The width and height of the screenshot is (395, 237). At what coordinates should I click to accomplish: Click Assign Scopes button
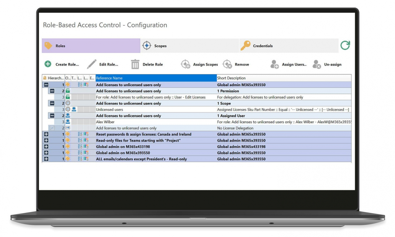199,64
